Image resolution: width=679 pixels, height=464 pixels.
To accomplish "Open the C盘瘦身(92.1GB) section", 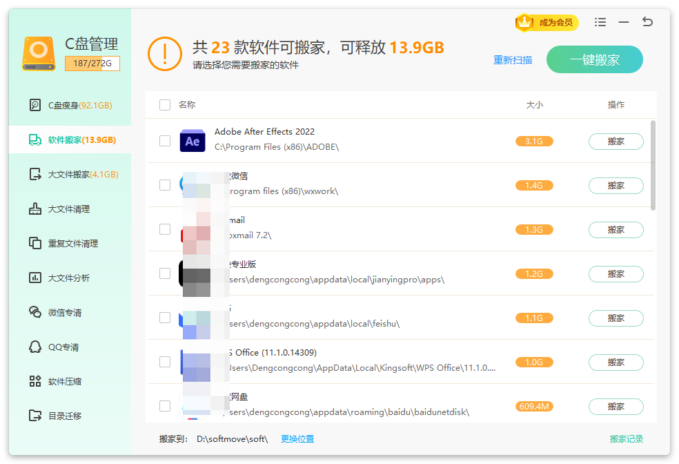I will pyautogui.click(x=70, y=105).
